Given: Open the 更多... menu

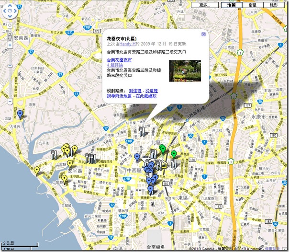Looking at the screenshot, I should (205, 5).
